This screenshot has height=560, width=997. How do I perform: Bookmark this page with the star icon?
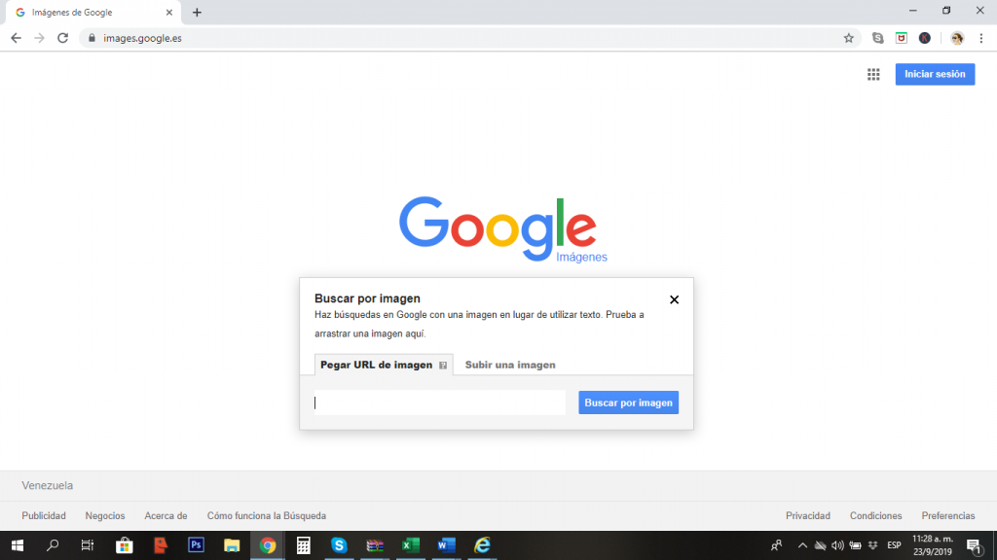click(x=848, y=38)
